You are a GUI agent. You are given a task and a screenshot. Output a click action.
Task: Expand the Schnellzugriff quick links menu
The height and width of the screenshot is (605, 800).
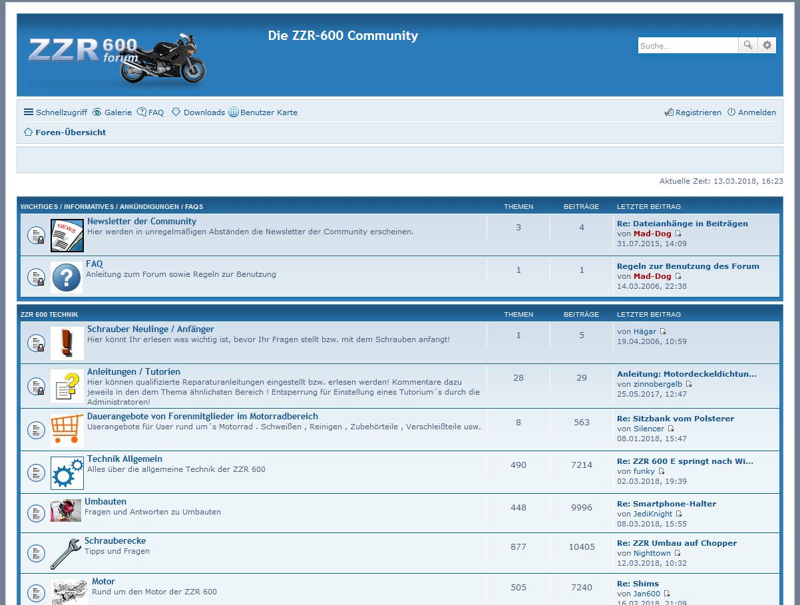pos(55,112)
